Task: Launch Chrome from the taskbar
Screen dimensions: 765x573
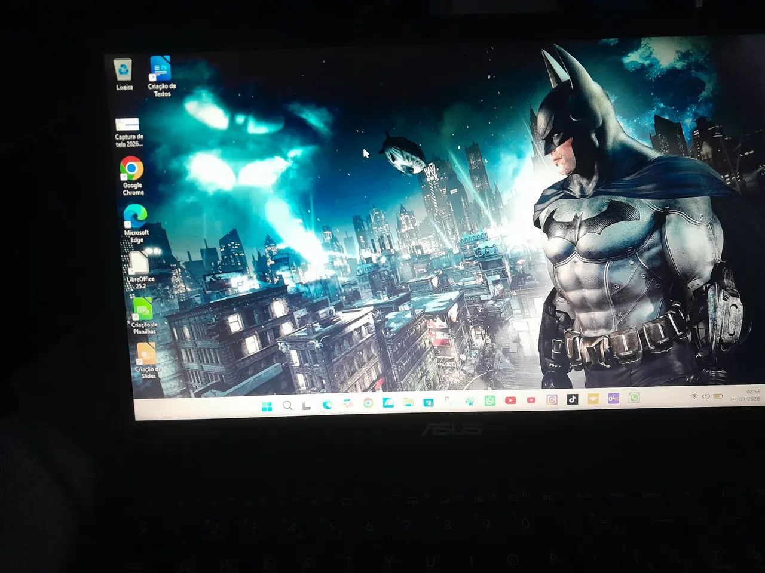Action: (368, 403)
